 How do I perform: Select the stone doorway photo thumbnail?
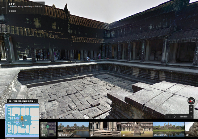104,129
